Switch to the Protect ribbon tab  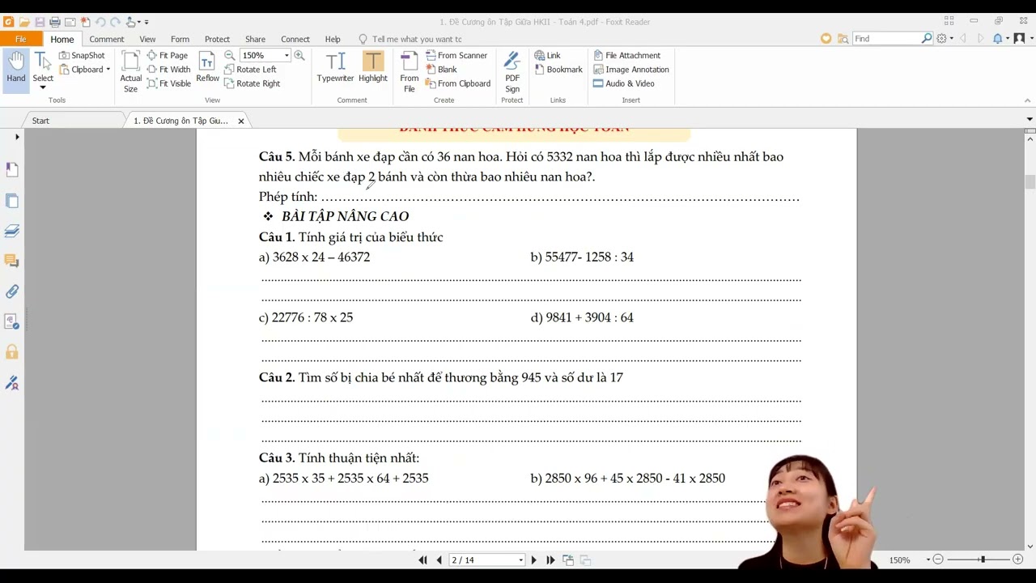[217, 39]
